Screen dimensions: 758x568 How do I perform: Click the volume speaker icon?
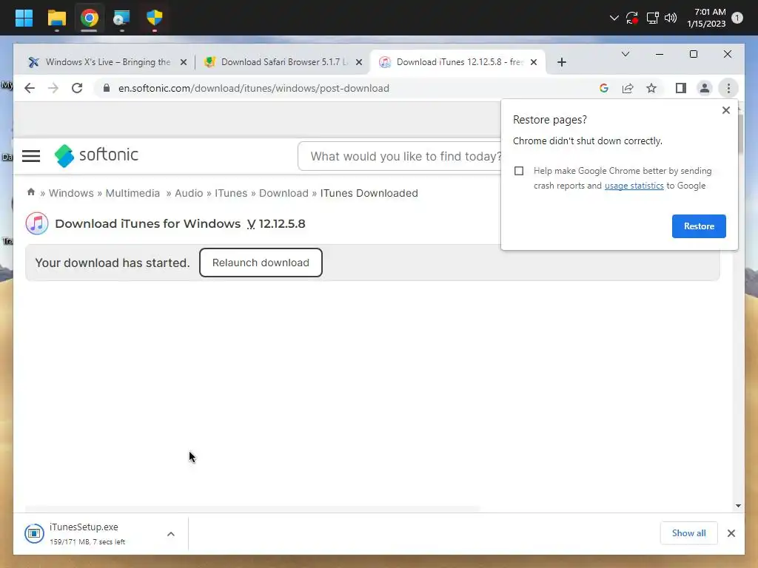671,18
